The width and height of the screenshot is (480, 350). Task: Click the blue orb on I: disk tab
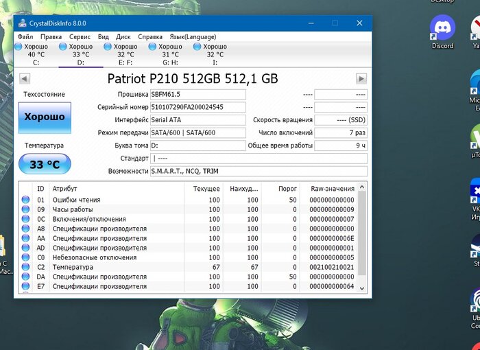197,47
